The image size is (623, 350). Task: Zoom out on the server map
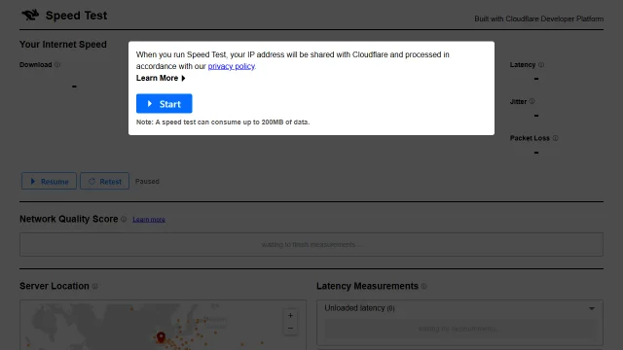pos(290,329)
